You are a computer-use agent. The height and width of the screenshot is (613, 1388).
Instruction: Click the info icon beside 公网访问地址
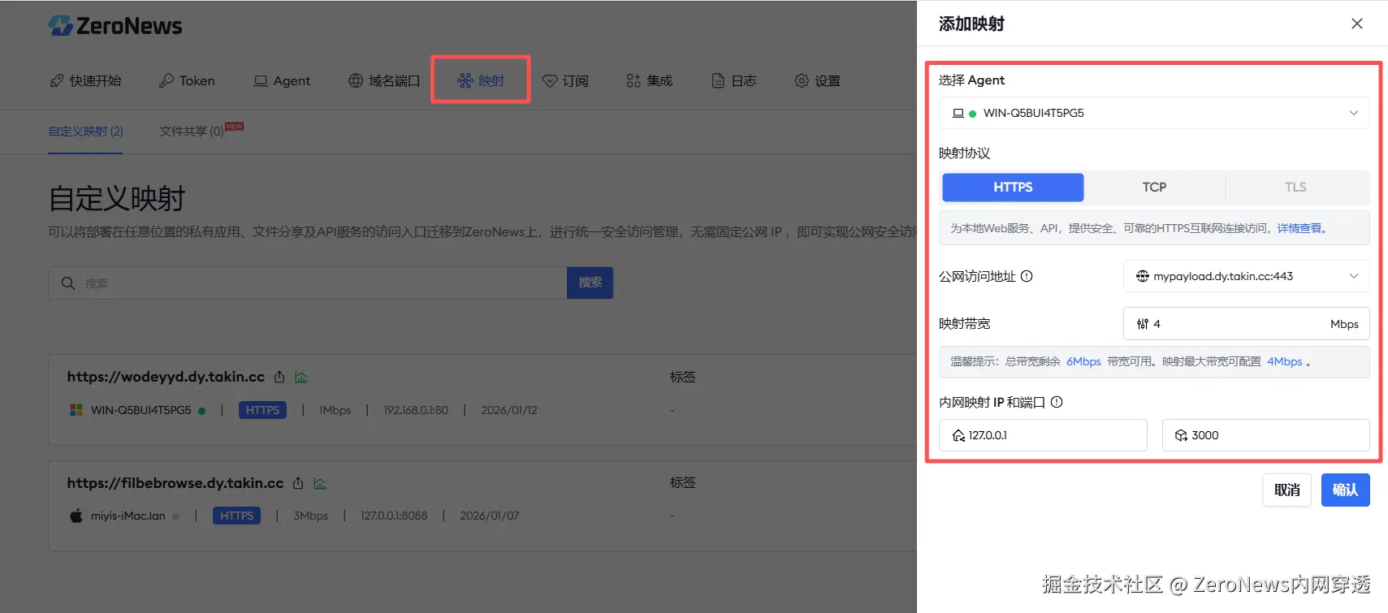coord(1027,276)
